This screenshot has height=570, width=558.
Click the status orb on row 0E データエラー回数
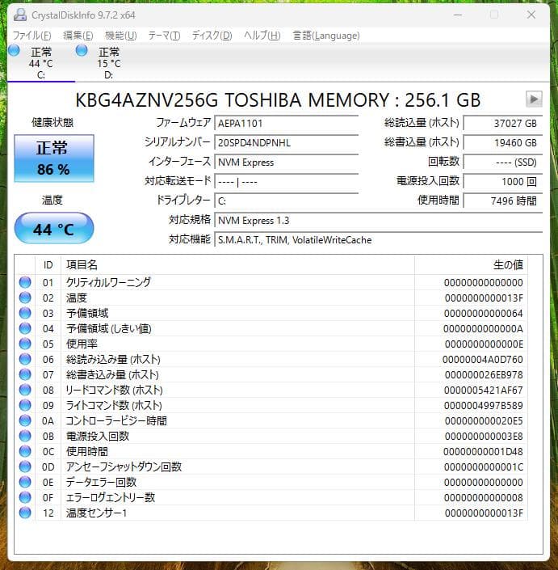pyautogui.click(x=25, y=482)
